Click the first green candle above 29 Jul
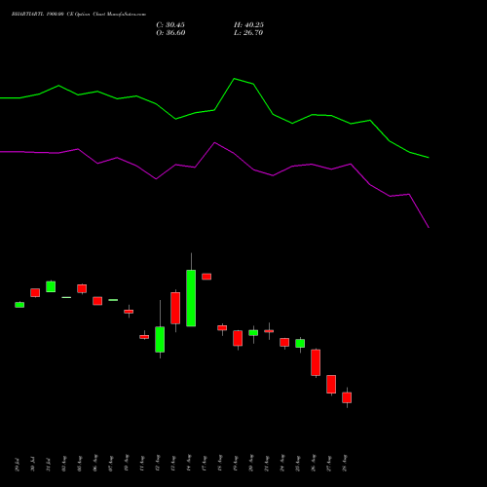Viewport: 487px width, 487px height. [x=19, y=305]
